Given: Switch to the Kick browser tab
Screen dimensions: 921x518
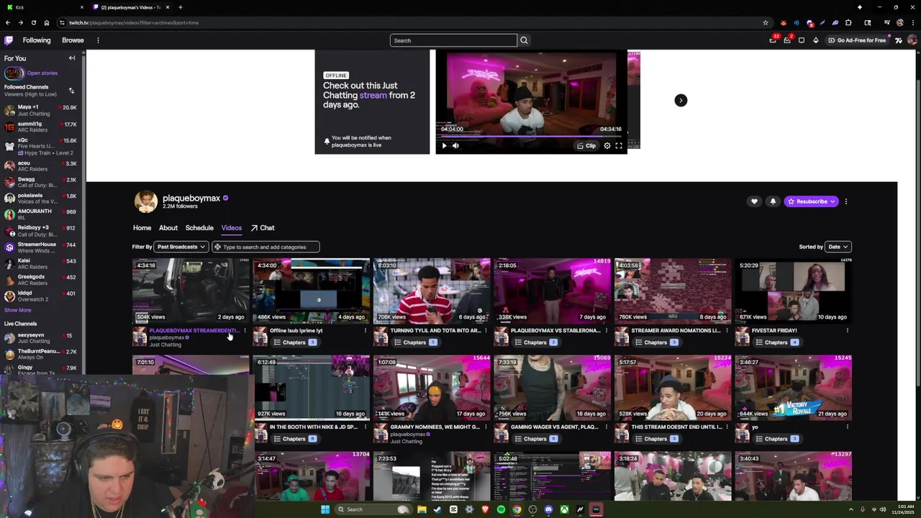Looking at the screenshot, I should (45, 7).
